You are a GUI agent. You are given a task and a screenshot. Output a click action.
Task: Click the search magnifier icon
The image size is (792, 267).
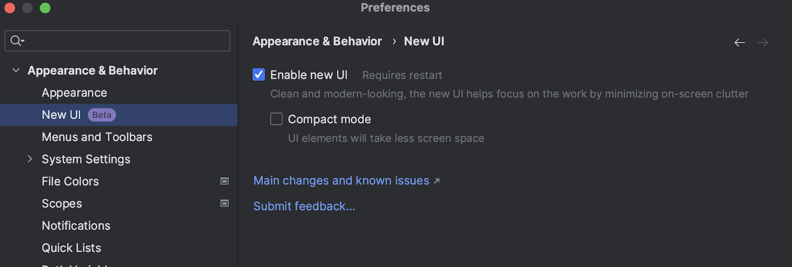16,41
